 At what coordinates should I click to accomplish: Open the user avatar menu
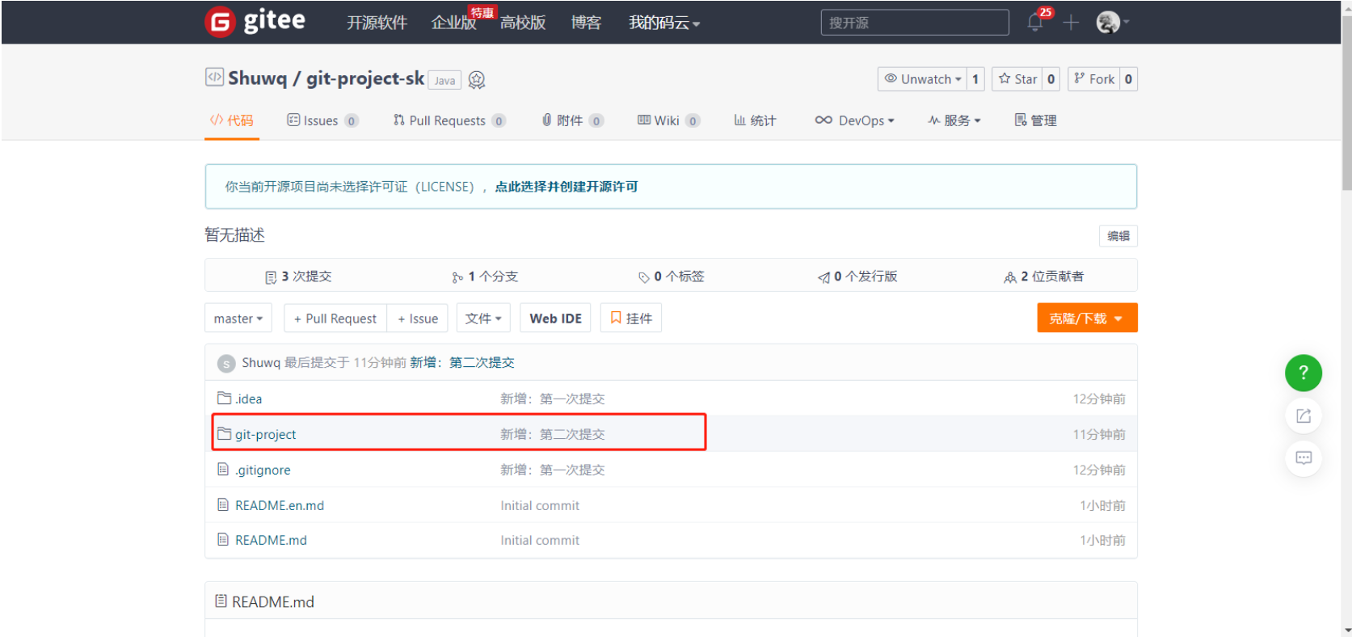(x=1109, y=23)
